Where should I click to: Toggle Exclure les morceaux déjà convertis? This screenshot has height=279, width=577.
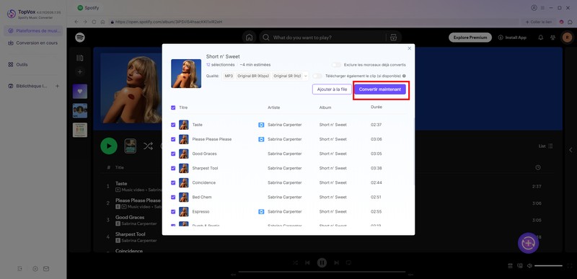[x=336, y=65]
